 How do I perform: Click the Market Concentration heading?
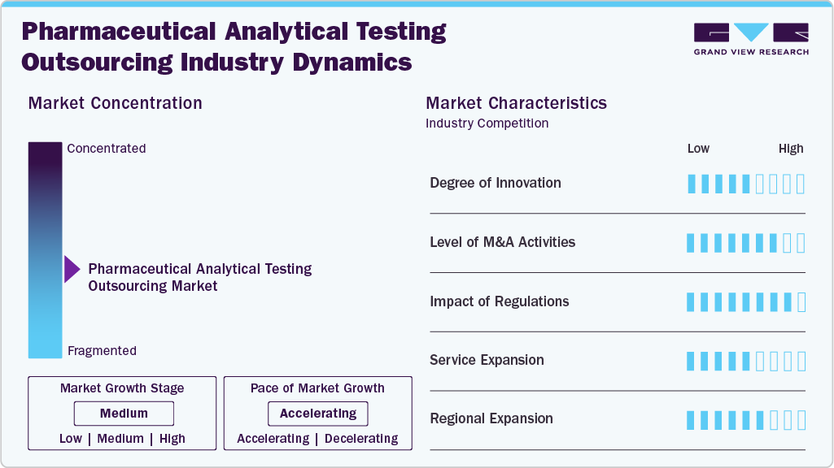click(115, 103)
